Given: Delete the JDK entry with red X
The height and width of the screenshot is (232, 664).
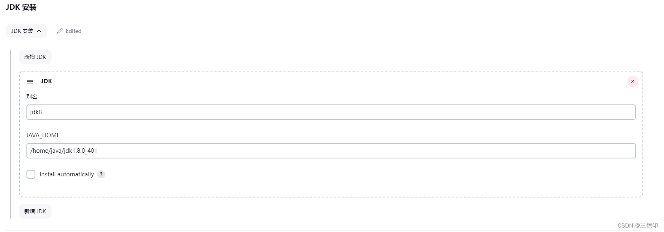Looking at the screenshot, I should tap(633, 81).
